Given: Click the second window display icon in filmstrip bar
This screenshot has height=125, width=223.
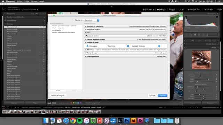Looking at the screenshot, I should pos(8,107).
